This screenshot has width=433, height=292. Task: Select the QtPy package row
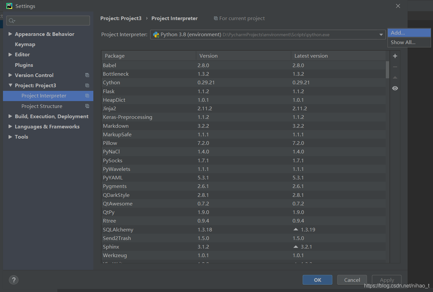point(243,212)
